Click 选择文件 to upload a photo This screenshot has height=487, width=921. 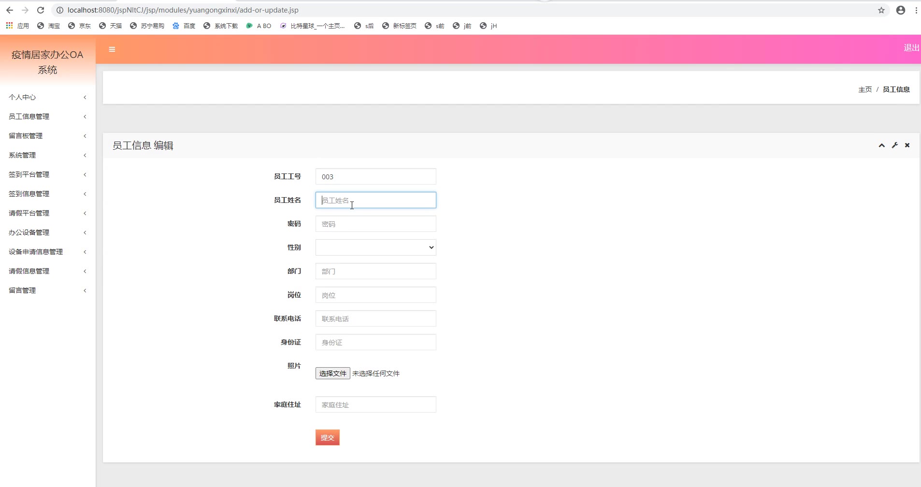[333, 373]
